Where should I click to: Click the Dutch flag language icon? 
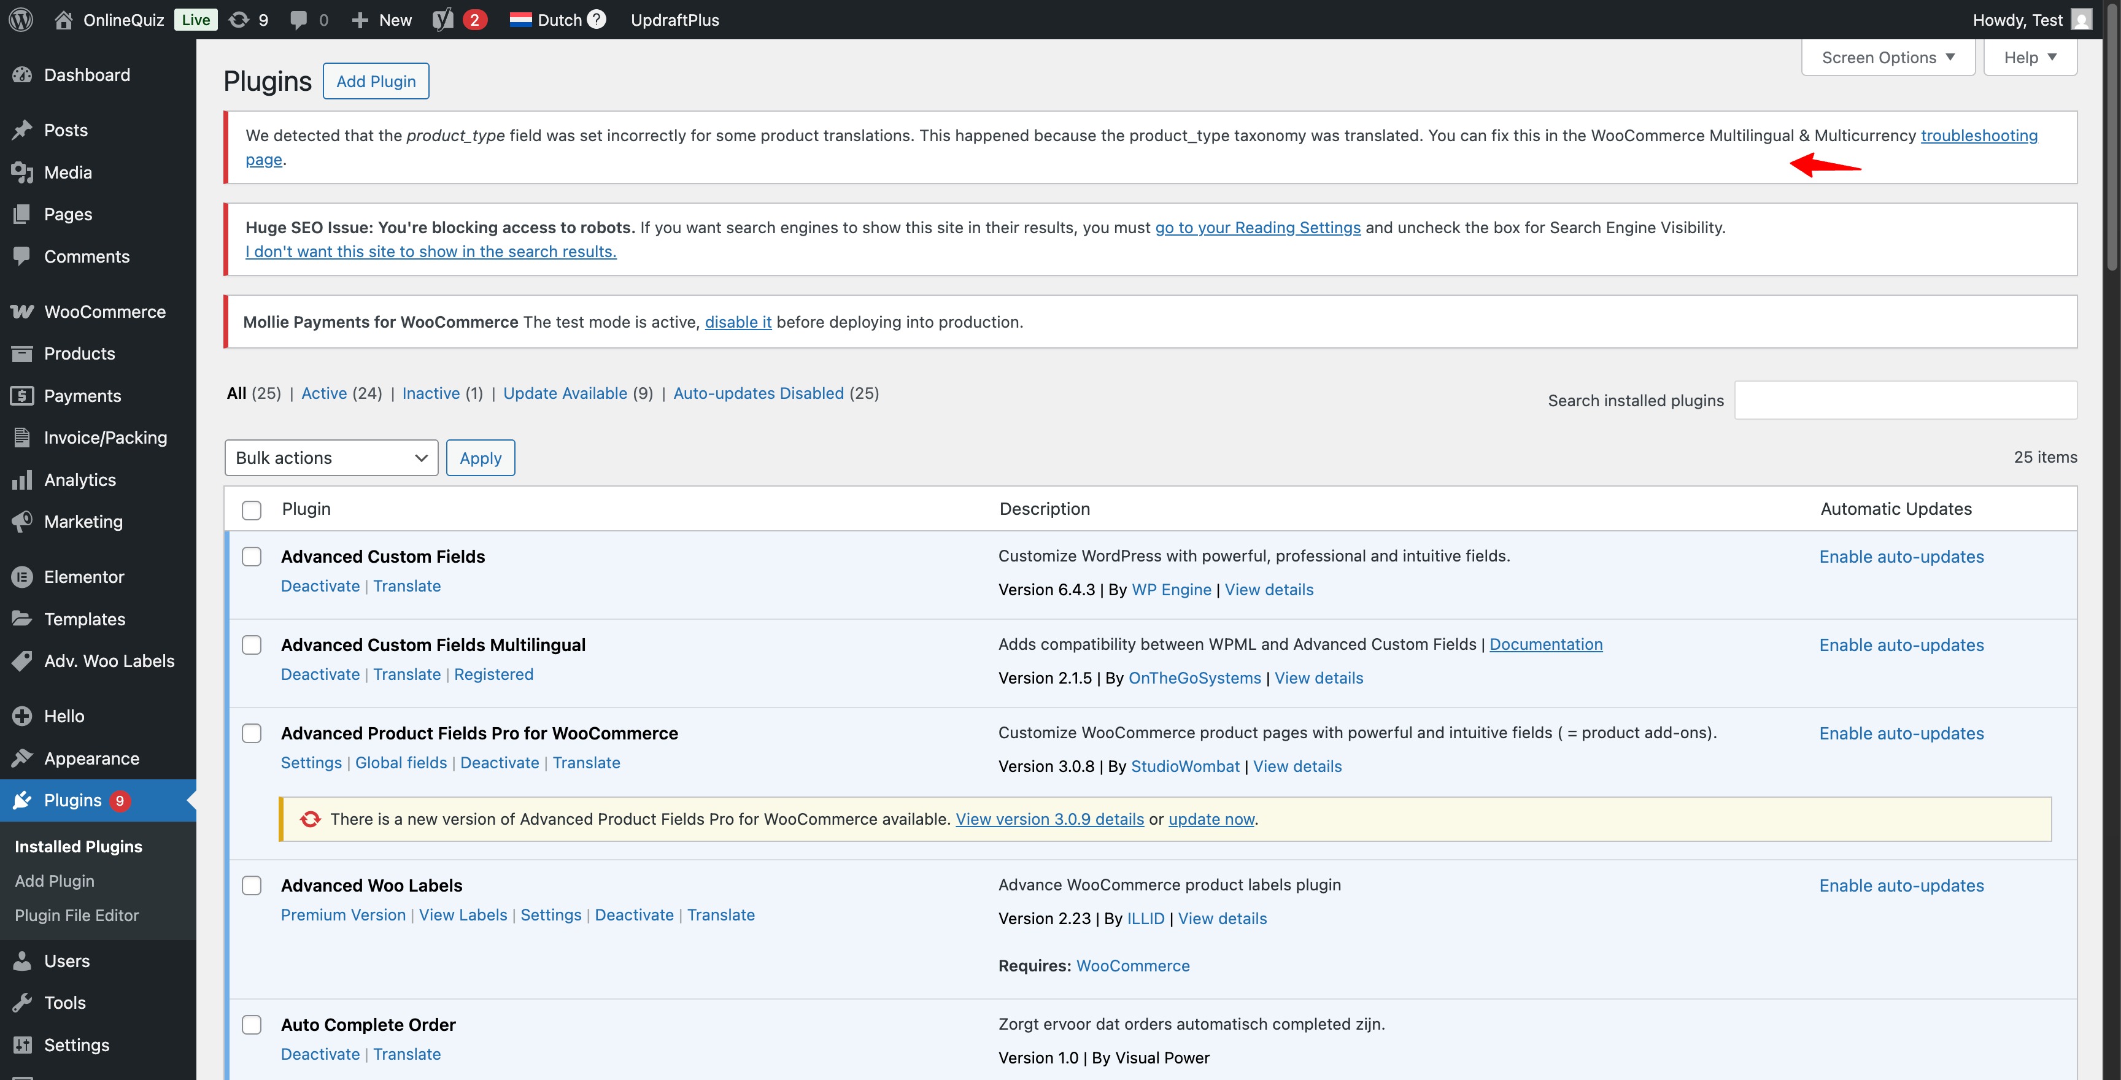click(520, 20)
